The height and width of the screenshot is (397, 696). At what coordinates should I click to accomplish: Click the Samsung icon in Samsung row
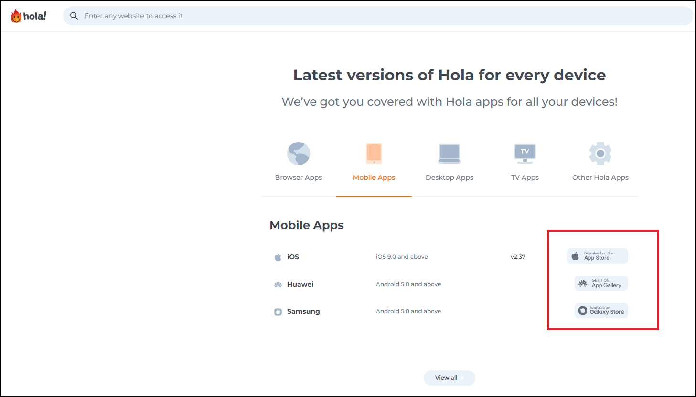278,312
